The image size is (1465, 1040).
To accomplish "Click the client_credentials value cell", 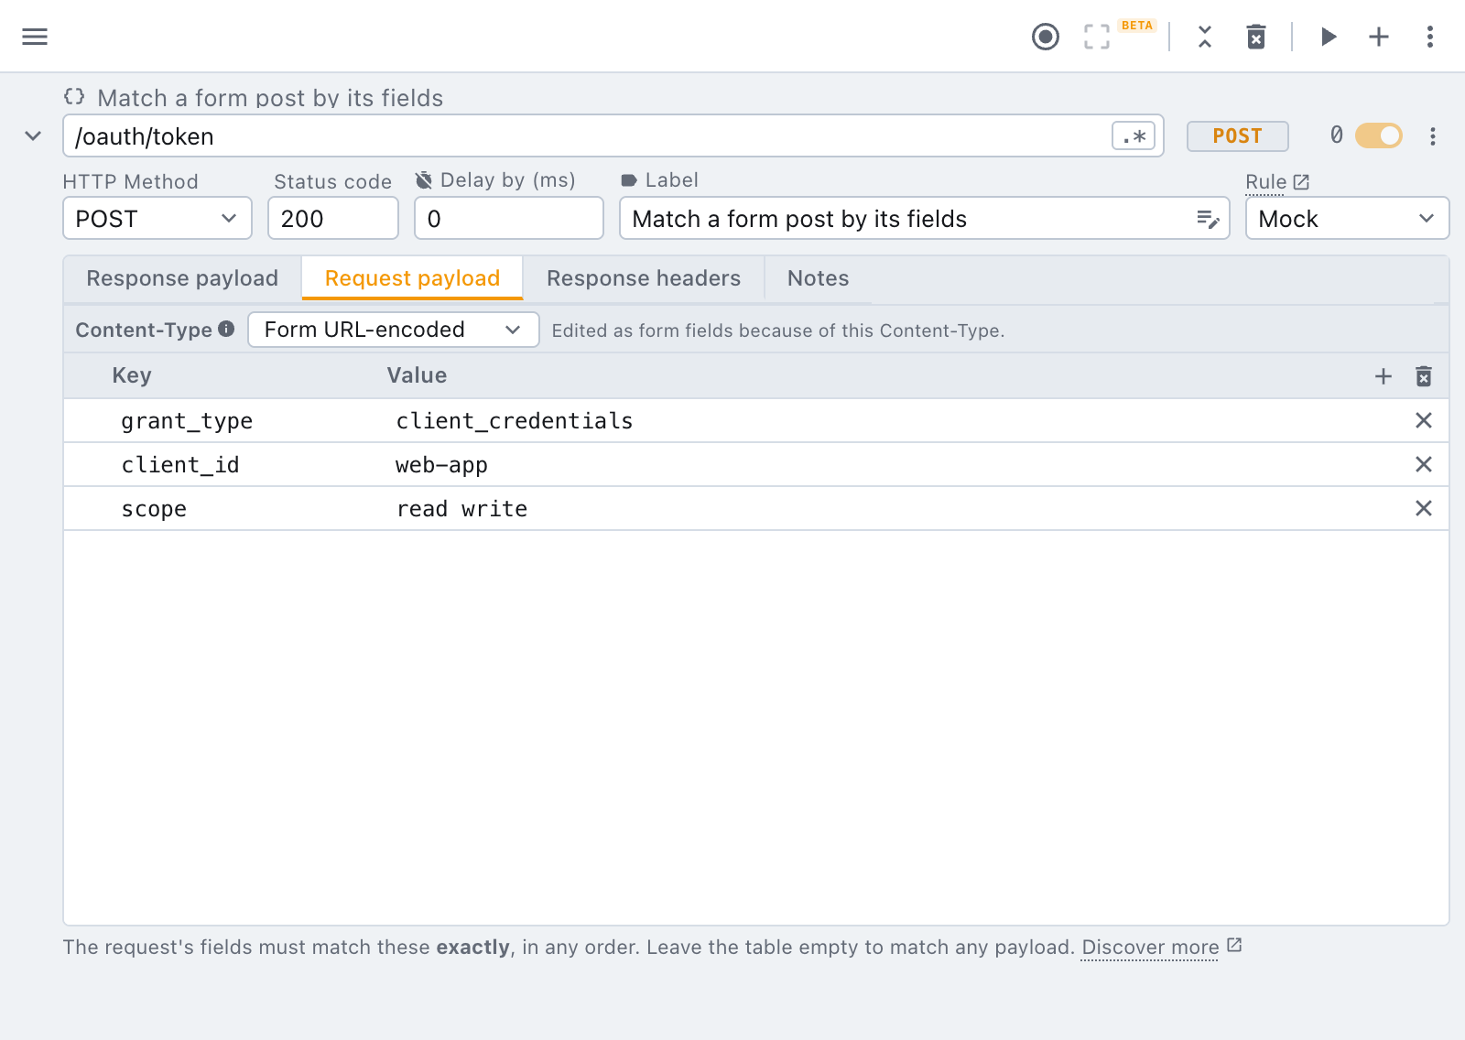I will coord(514,421).
